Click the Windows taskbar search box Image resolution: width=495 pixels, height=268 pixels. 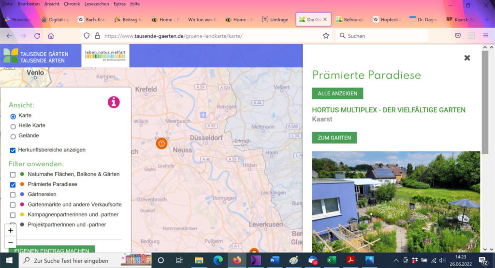(x=85, y=260)
